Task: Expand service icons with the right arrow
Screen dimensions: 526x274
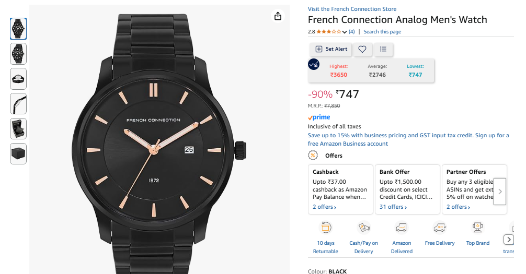Action: (x=508, y=240)
